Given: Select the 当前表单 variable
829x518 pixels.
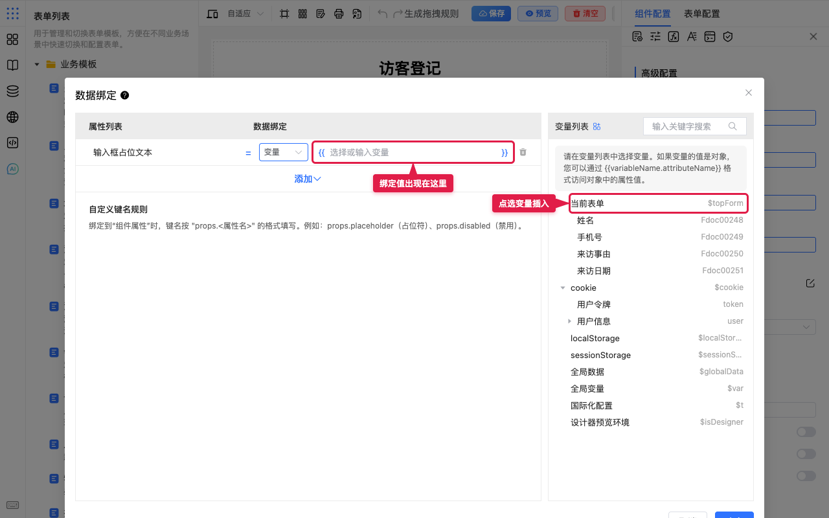Looking at the screenshot, I should point(657,203).
